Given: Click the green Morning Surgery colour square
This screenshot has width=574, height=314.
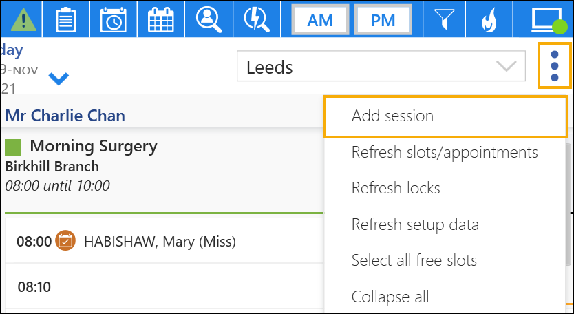Looking at the screenshot, I should [14, 147].
